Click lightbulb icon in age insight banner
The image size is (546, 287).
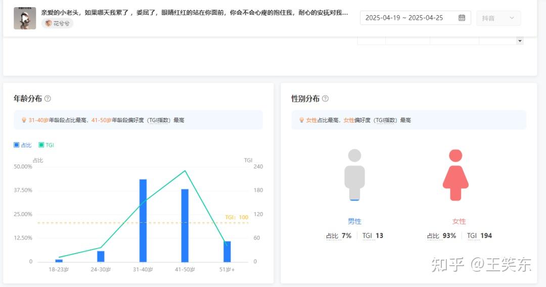coord(24,120)
